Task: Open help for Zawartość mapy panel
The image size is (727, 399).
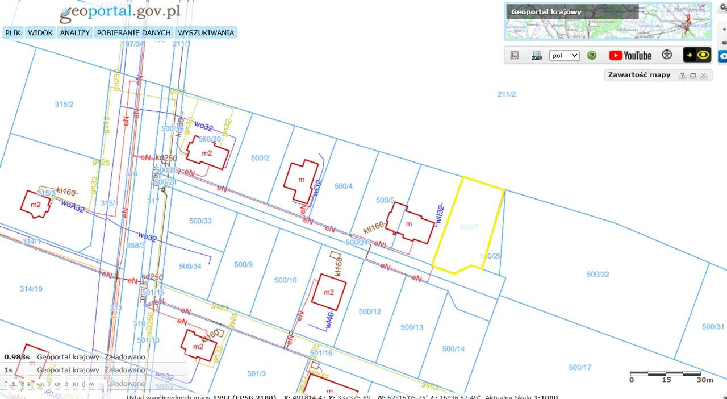Action: [x=683, y=76]
